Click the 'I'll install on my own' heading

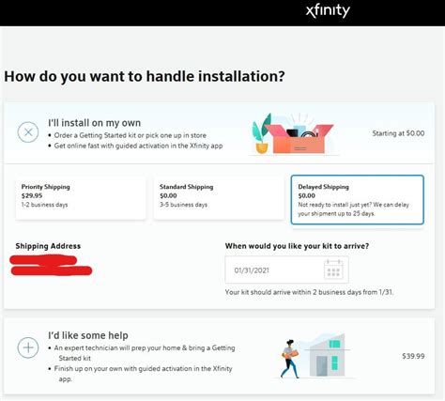[x=95, y=123]
